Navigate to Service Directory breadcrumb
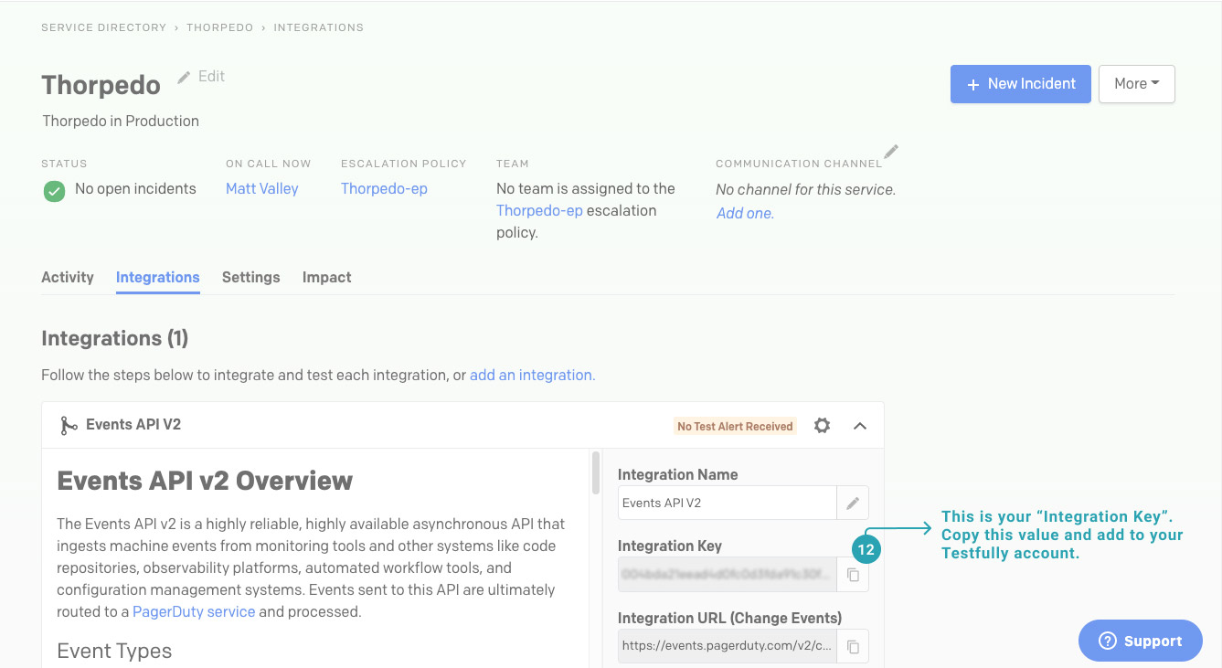Viewport: 1222px width, 668px height. coord(104,27)
